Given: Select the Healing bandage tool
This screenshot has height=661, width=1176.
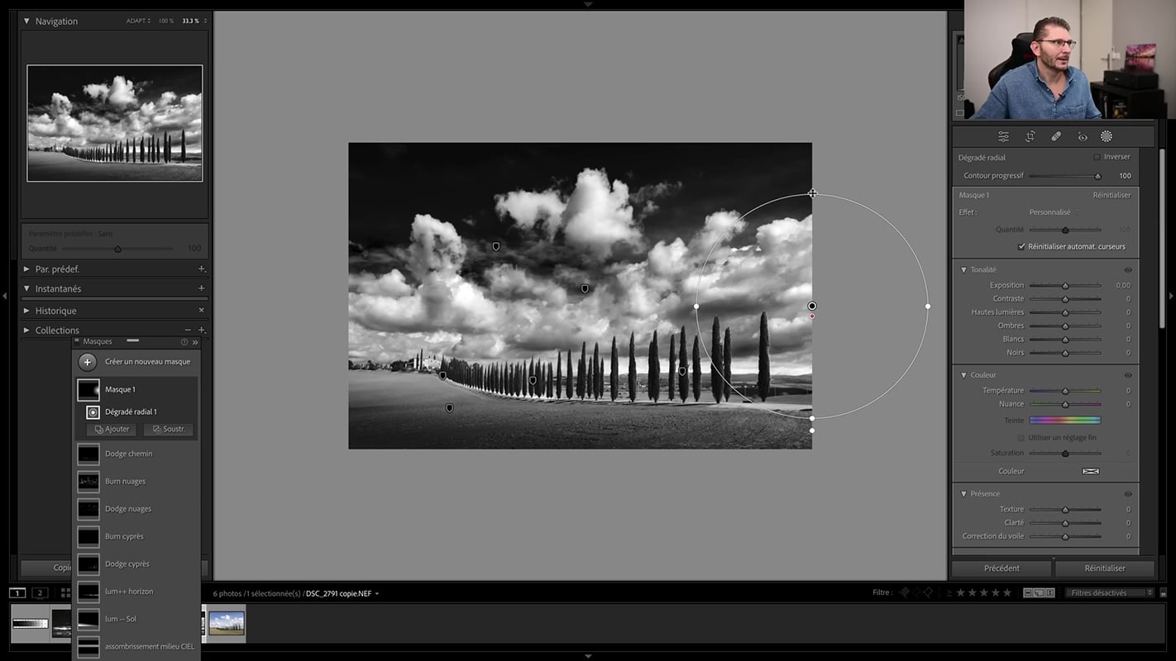Looking at the screenshot, I should 1056,136.
